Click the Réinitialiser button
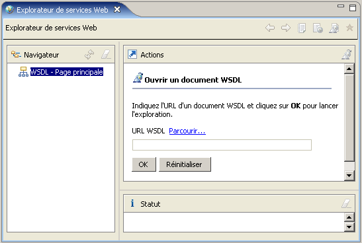This screenshot has width=362, height=243. pos(185,164)
